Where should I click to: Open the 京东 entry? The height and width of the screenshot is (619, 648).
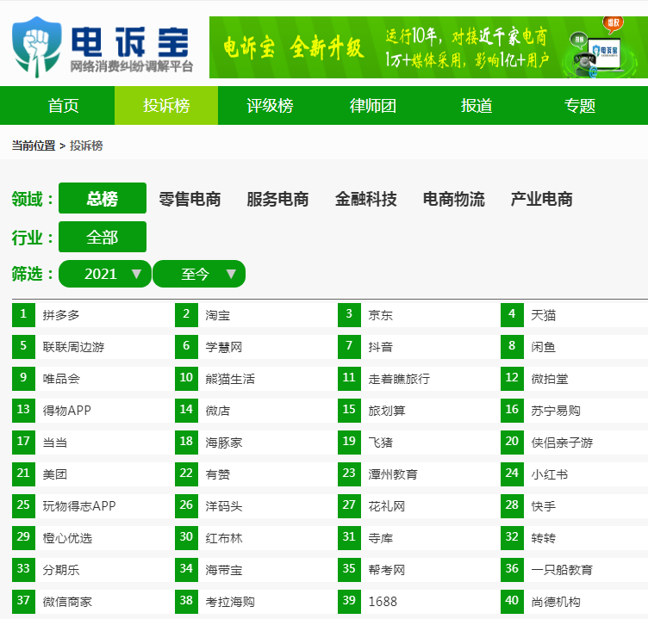(x=381, y=315)
